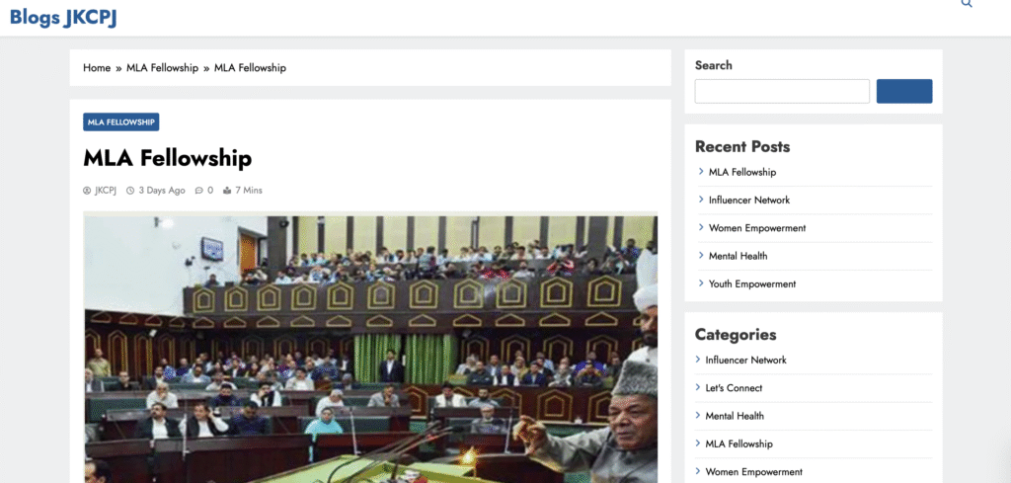
Task: Click the last MLA Fellowship breadcrumb item
Action: tap(250, 68)
